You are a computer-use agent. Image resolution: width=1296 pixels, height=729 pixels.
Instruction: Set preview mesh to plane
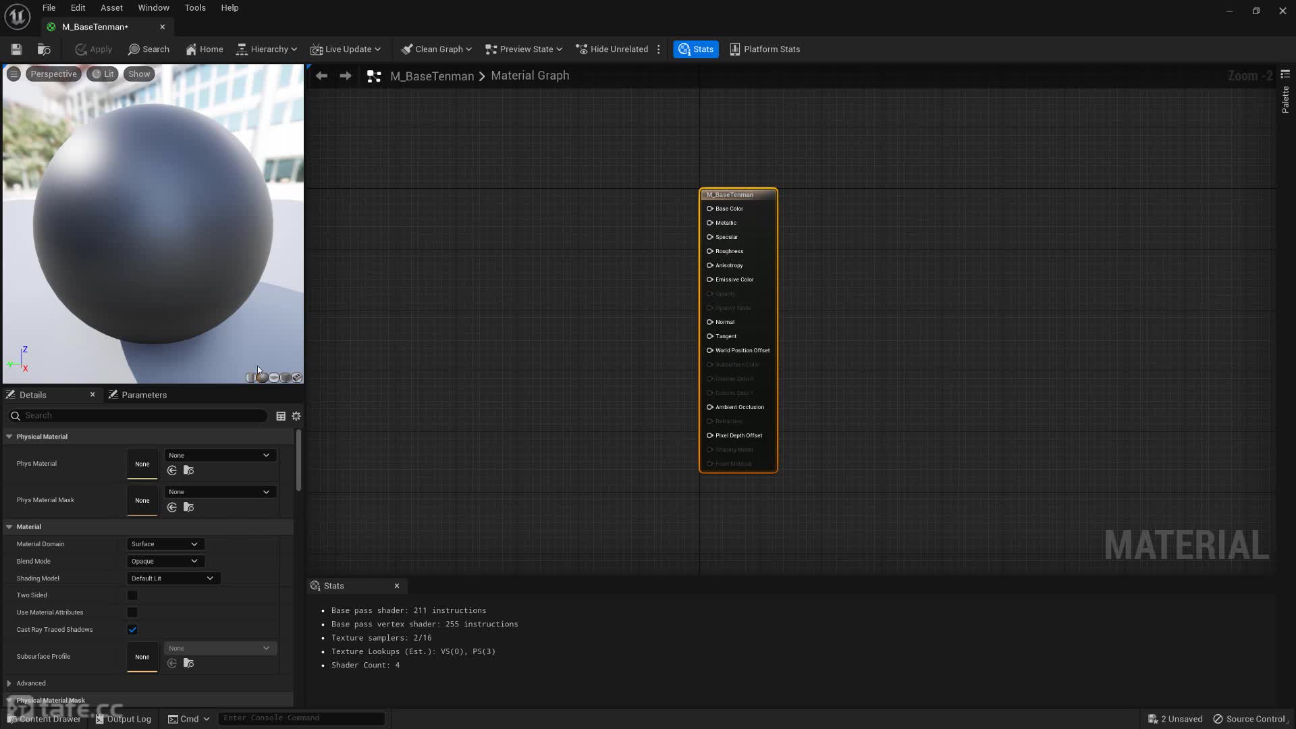(x=274, y=377)
